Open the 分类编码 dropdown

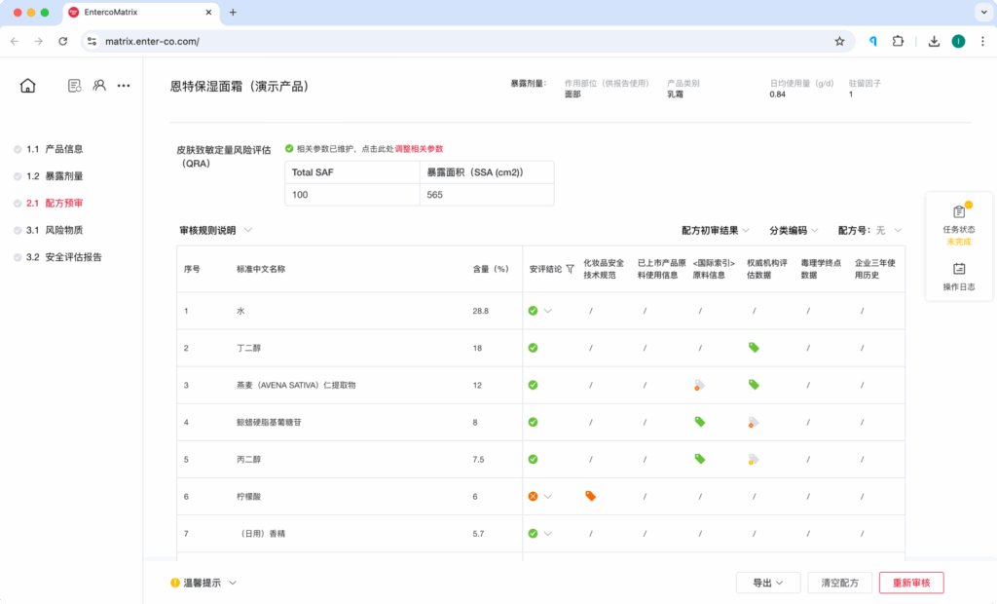pos(794,231)
